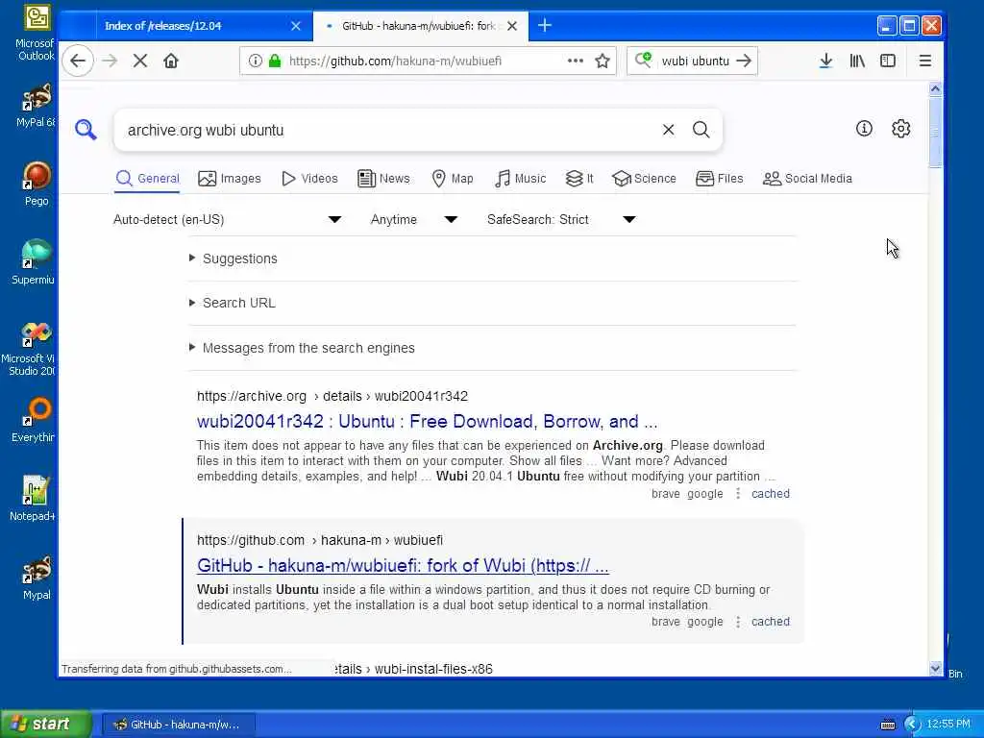Click the page scrollbar down arrow
Image resolution: width=984 pixels, height=738 pixels.
point(935,668)
